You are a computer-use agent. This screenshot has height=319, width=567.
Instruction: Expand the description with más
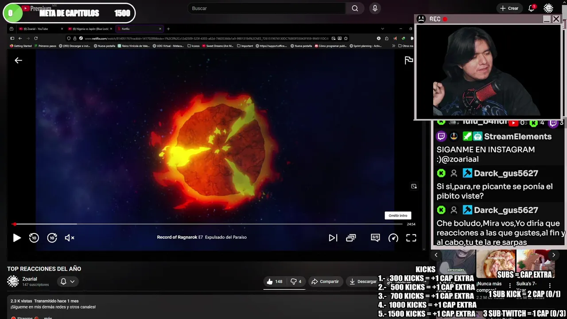click(x=48, y=318)
